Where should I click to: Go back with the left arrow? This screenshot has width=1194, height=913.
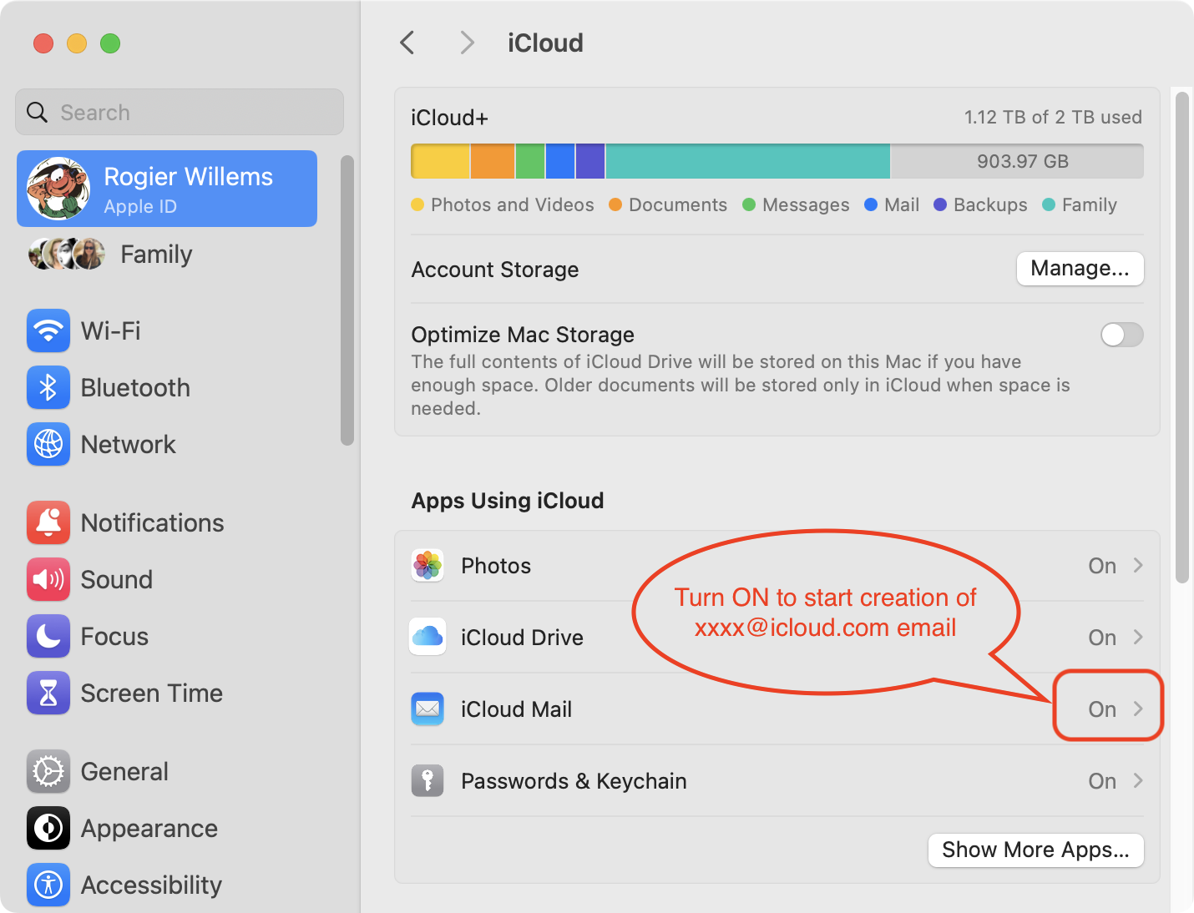(407, 43)
